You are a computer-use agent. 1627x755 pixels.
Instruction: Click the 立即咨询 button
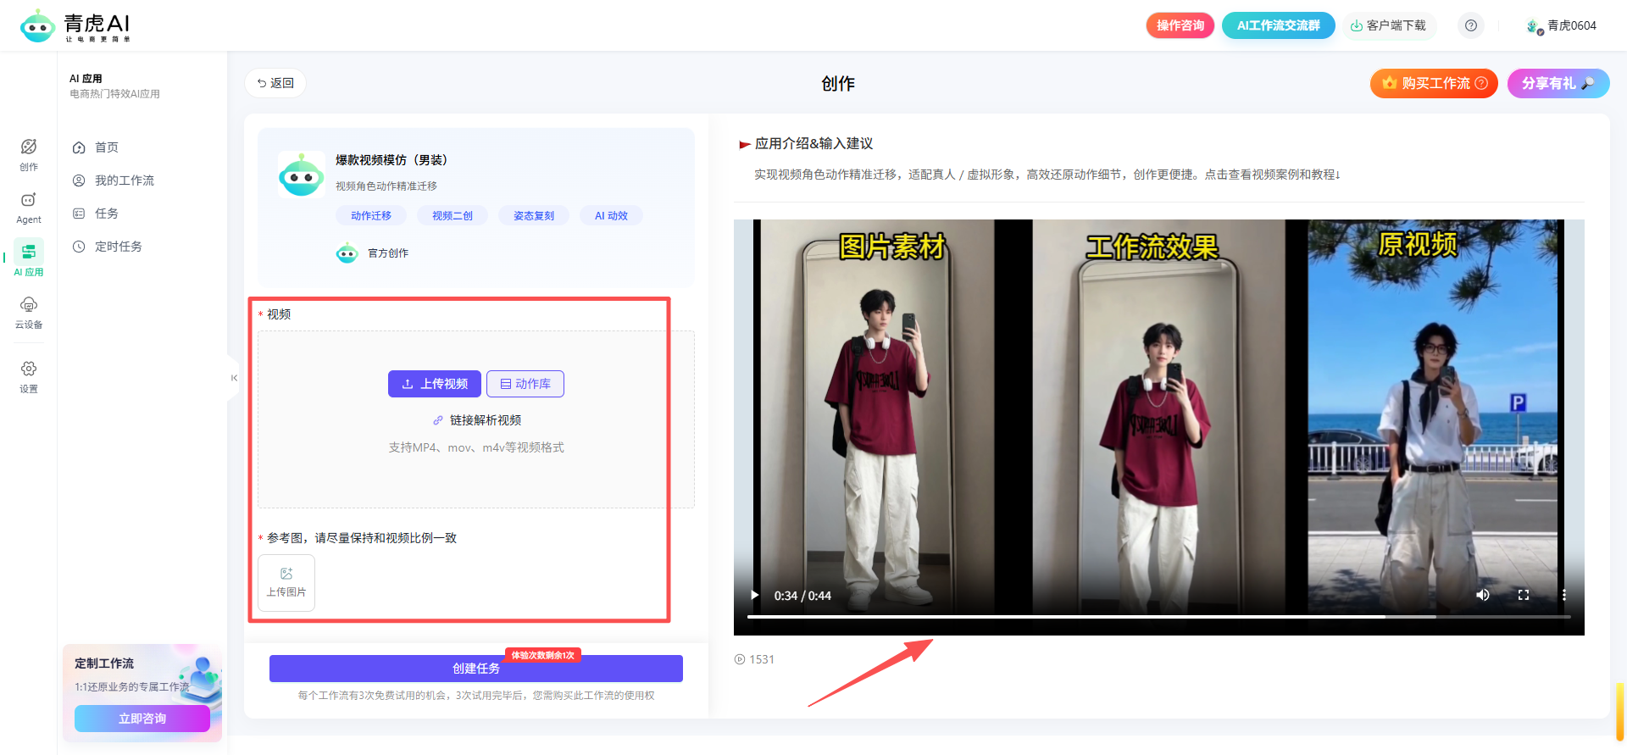pos(142,719)
